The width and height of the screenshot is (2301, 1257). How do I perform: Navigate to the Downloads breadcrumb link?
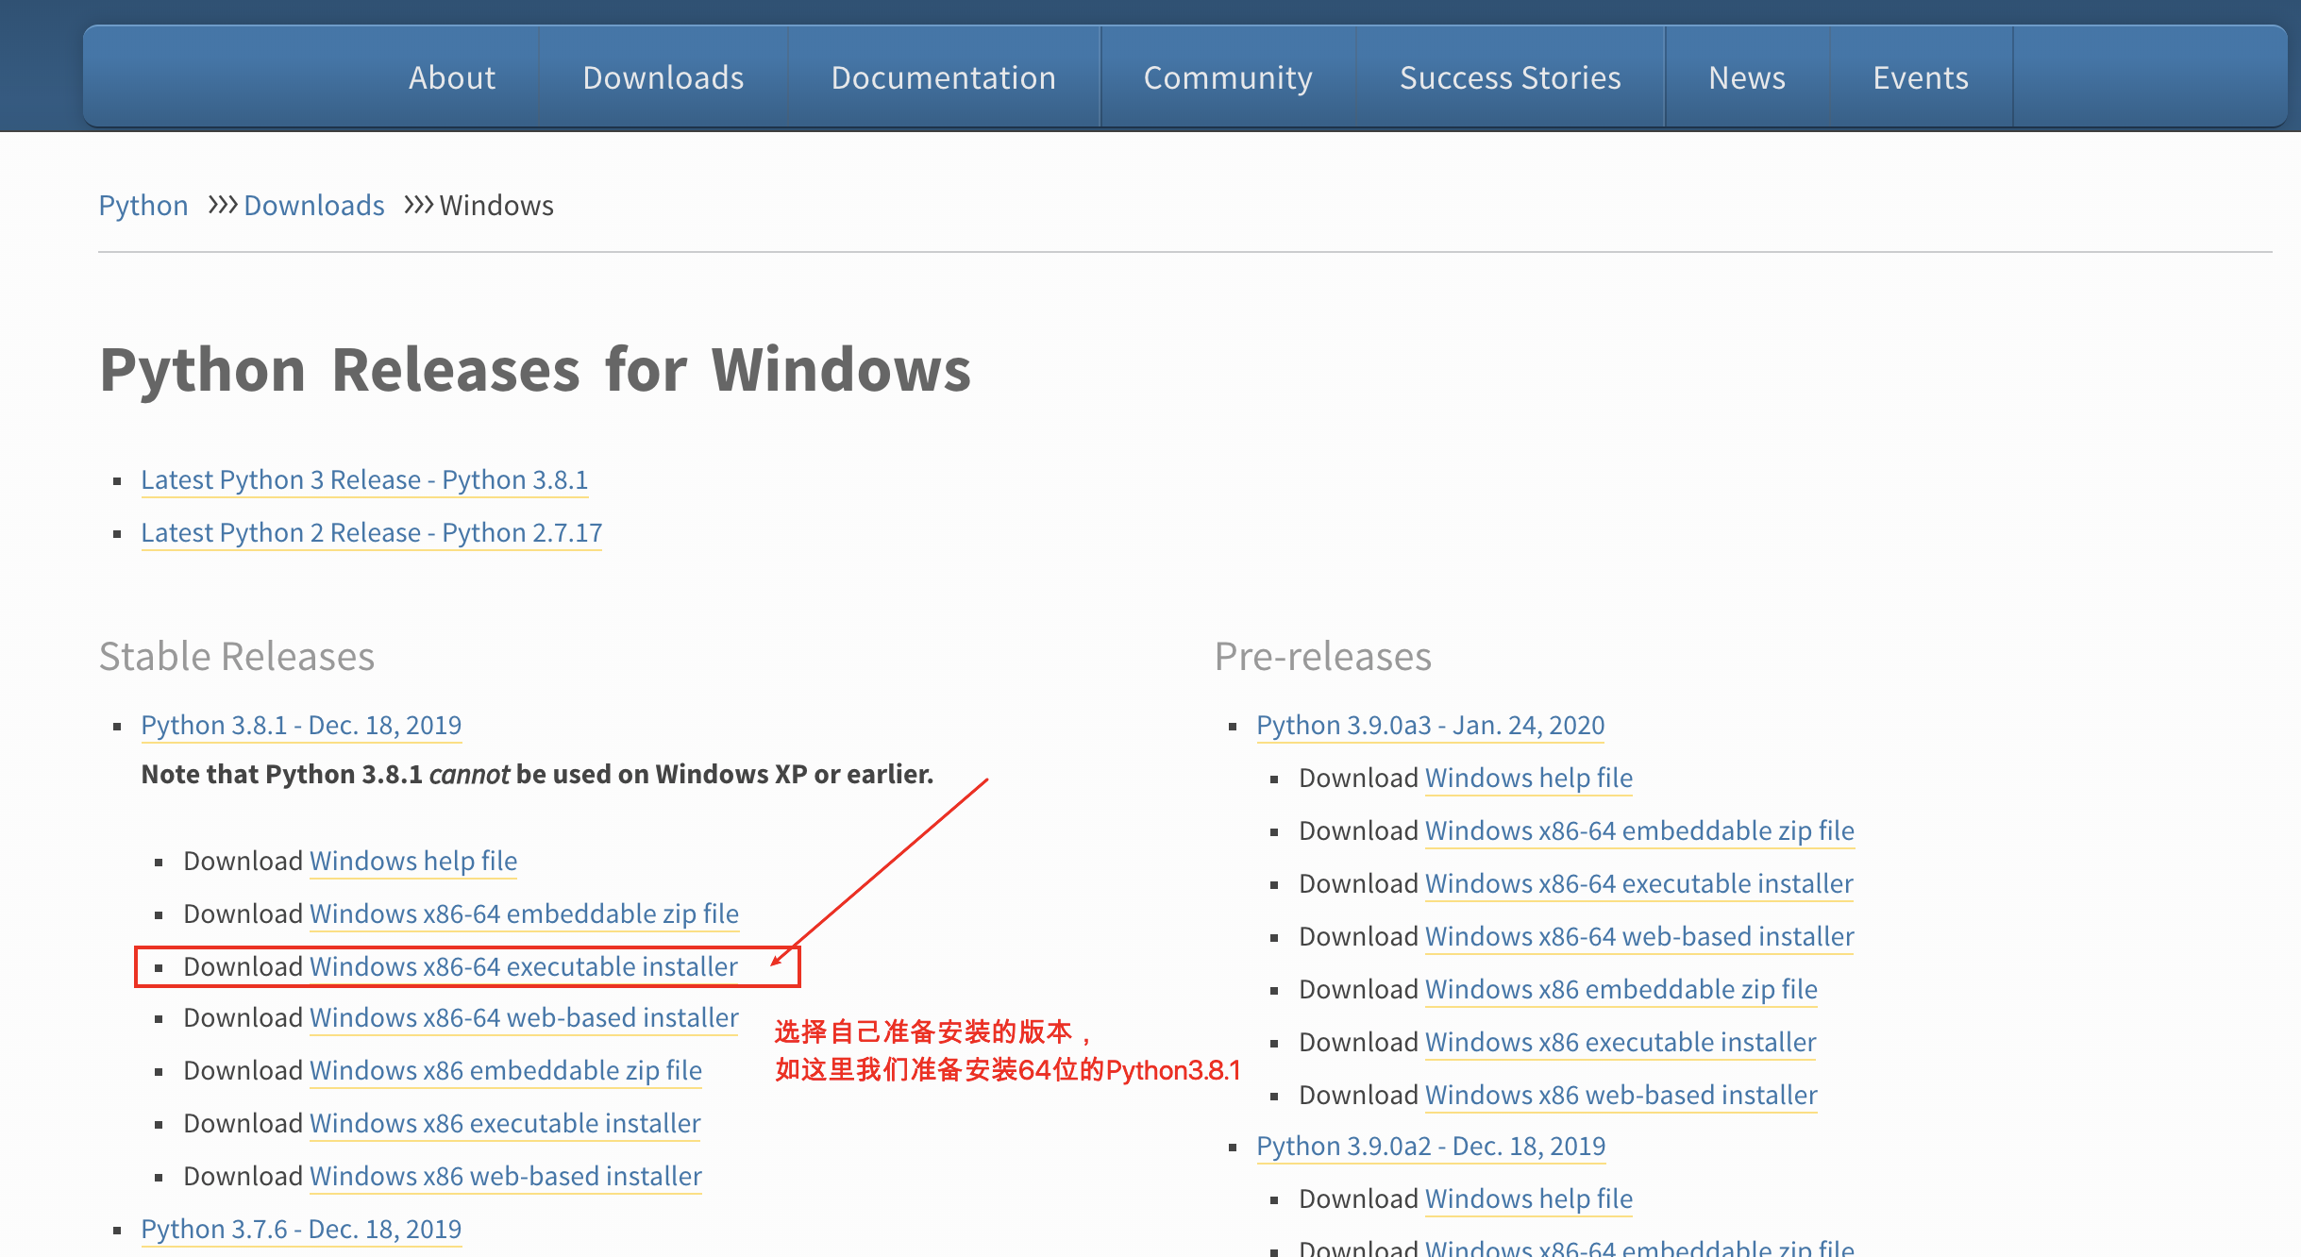pyautogui.click(x=313, y=205)
